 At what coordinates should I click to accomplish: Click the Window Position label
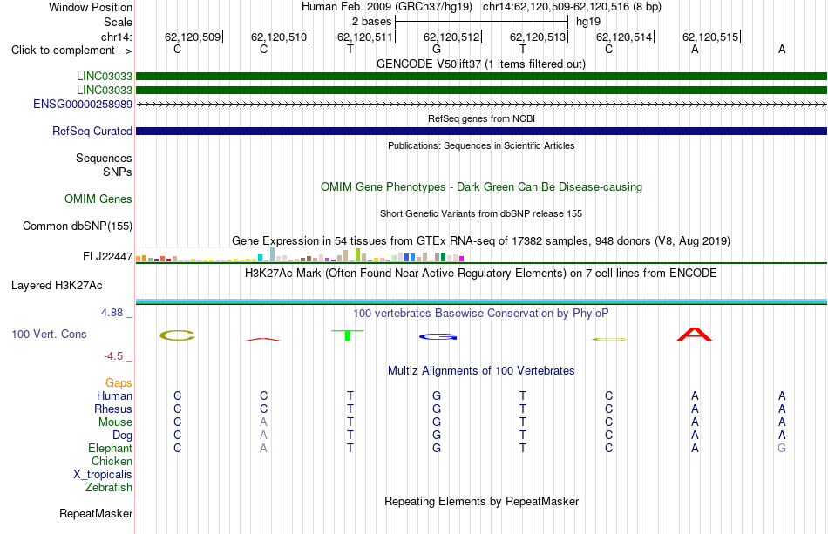(x=91, y=7)
